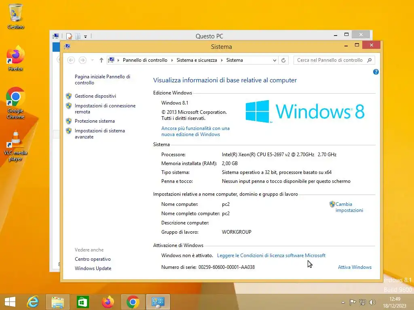The width and height of the screenshot is (414, 310).
Task: Launch Chrome from the taskbar
Action: 133,302
